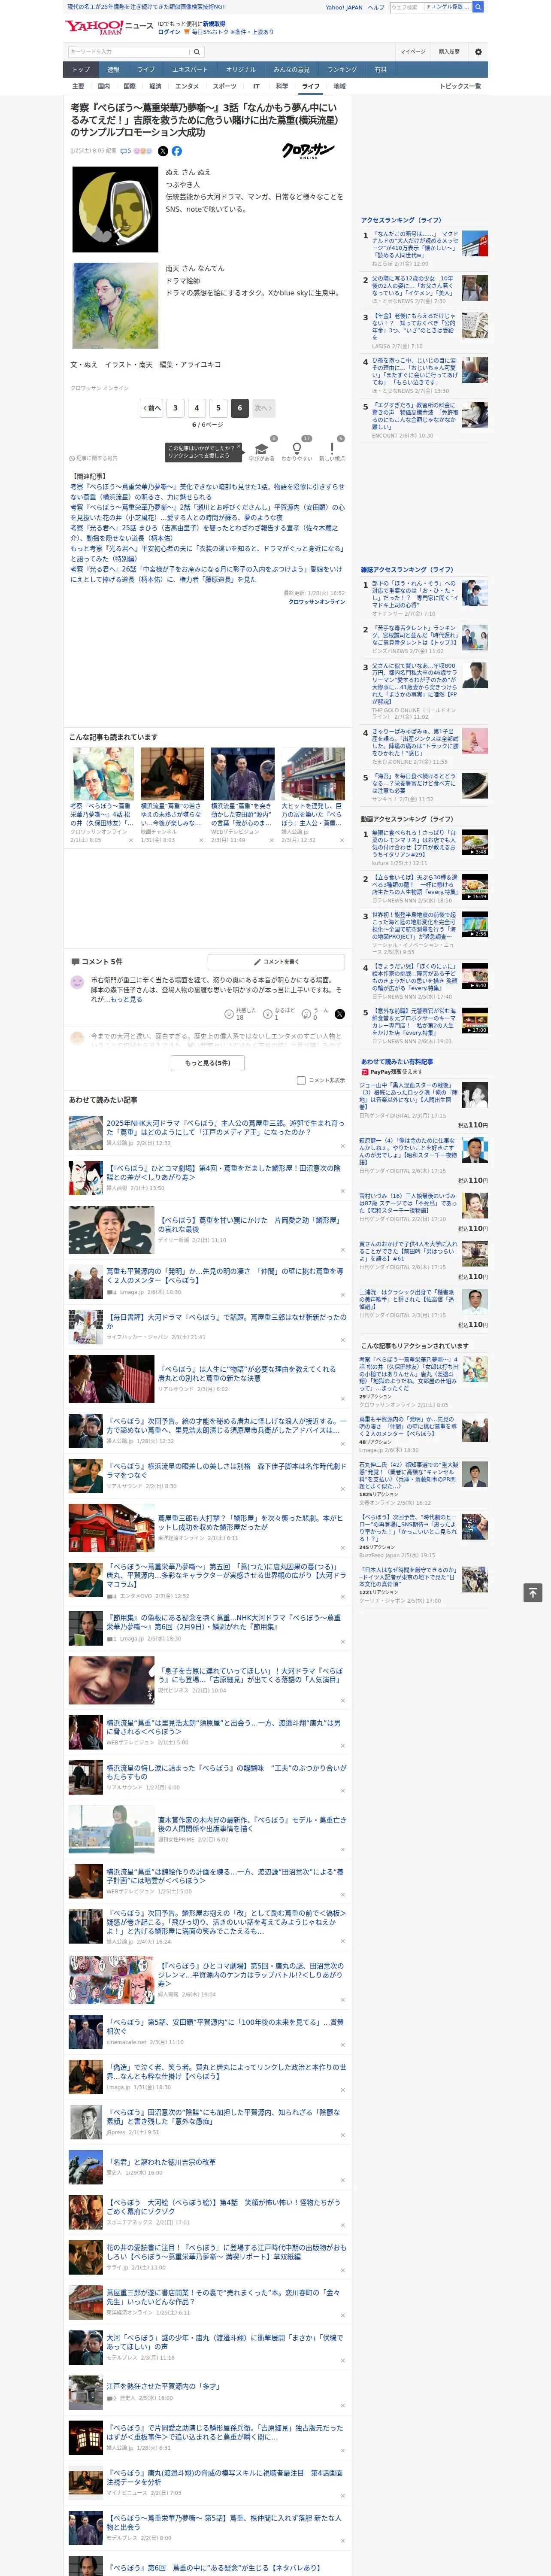The width and height of the screenshot is (551, 2576).
Task: Click the header web search magnifier button
Action: click(x=478, y=7)
